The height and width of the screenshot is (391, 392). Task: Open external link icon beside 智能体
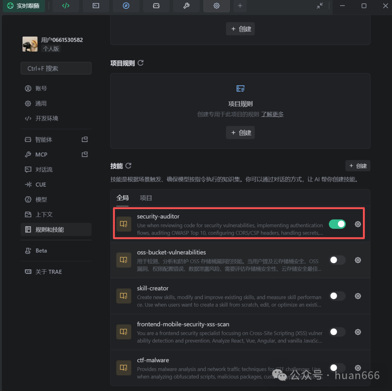click(x=84, y=139)
